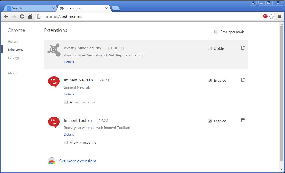Disable Iminent NewTab extension
The width and height of the screenshot is (285, 173).
tap(210, 80)
